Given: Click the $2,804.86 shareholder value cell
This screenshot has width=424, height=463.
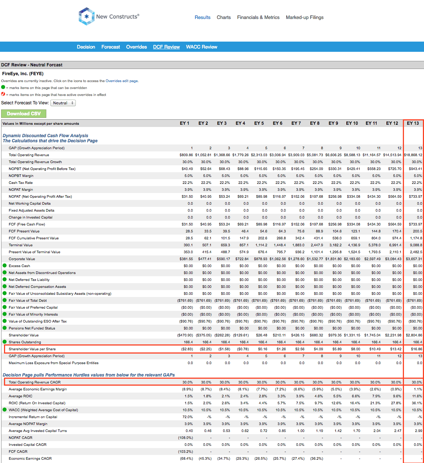Looking at the screenshot, I should coord(415,335).
